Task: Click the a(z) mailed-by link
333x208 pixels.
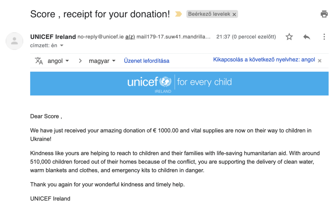Action: click(x=130, y=37)
